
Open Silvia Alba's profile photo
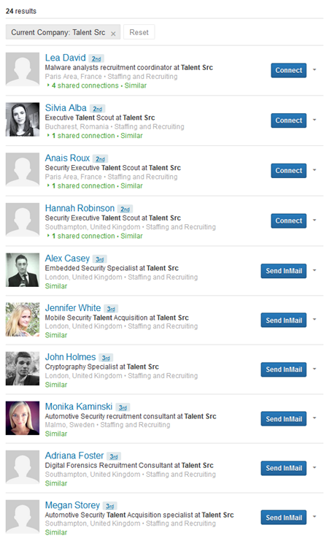(23, 120)
